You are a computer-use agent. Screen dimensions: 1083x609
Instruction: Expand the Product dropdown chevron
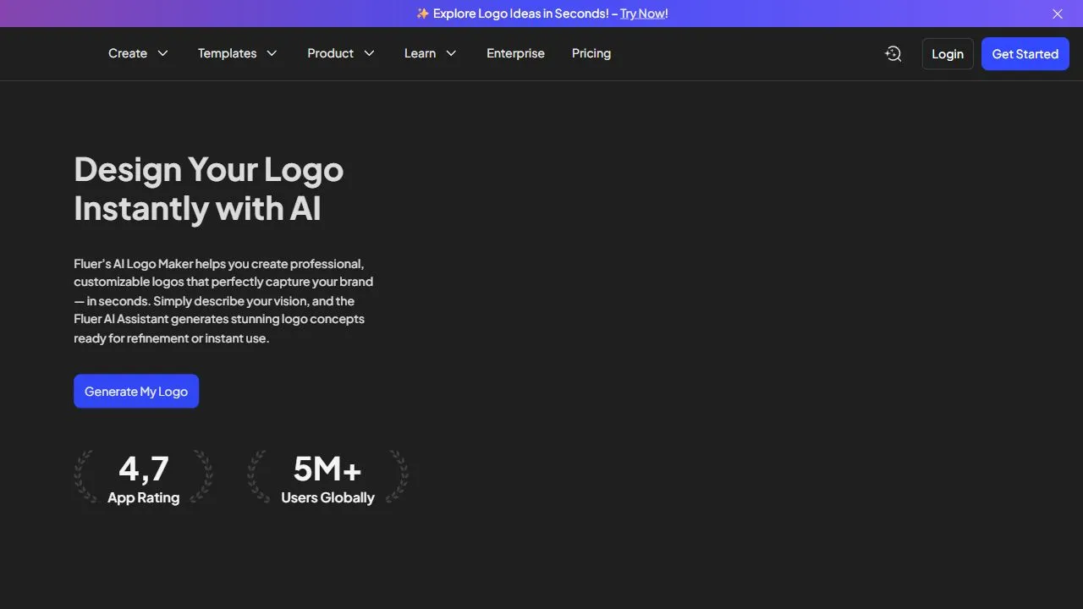(369, 53)
